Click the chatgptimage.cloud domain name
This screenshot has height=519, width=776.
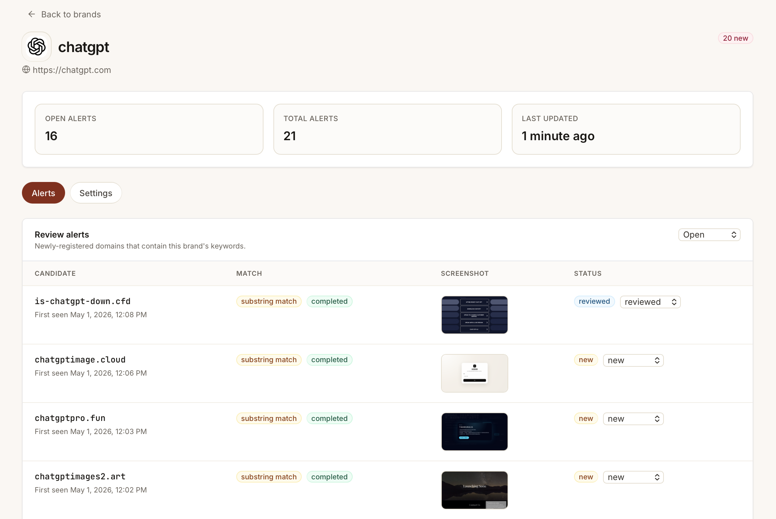coord(80,360)
